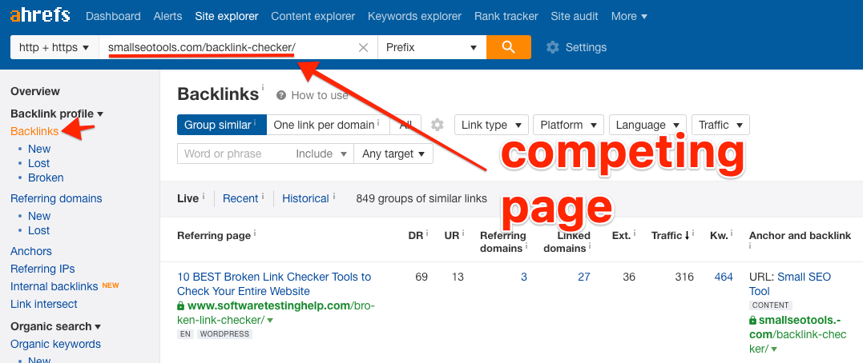This screenshot has height=363, width=863.
Task: Open New under Referring domains
Action: point(39,216)
